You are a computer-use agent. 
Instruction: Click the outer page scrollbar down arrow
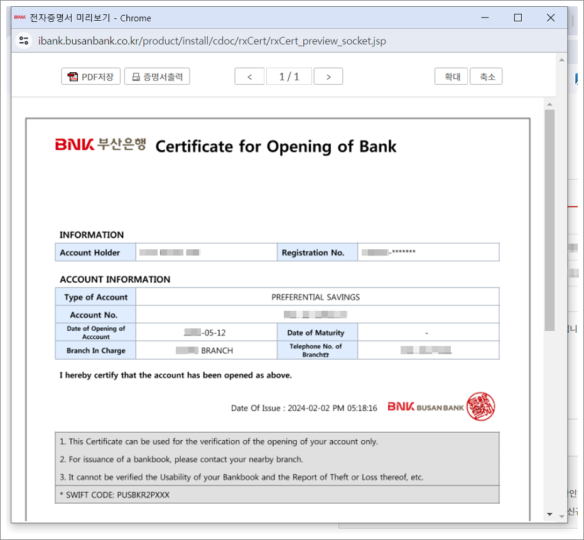[561, 516]
